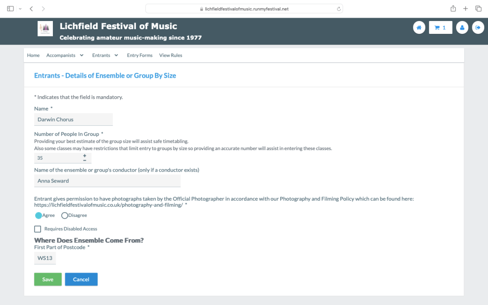Click the green Save button
The image size is (488, 305).
(x=48, y=279)
